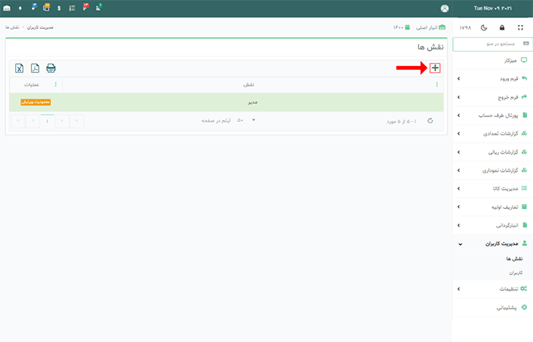Collapse the مدیریت کاربران menu

coord(493,244)
